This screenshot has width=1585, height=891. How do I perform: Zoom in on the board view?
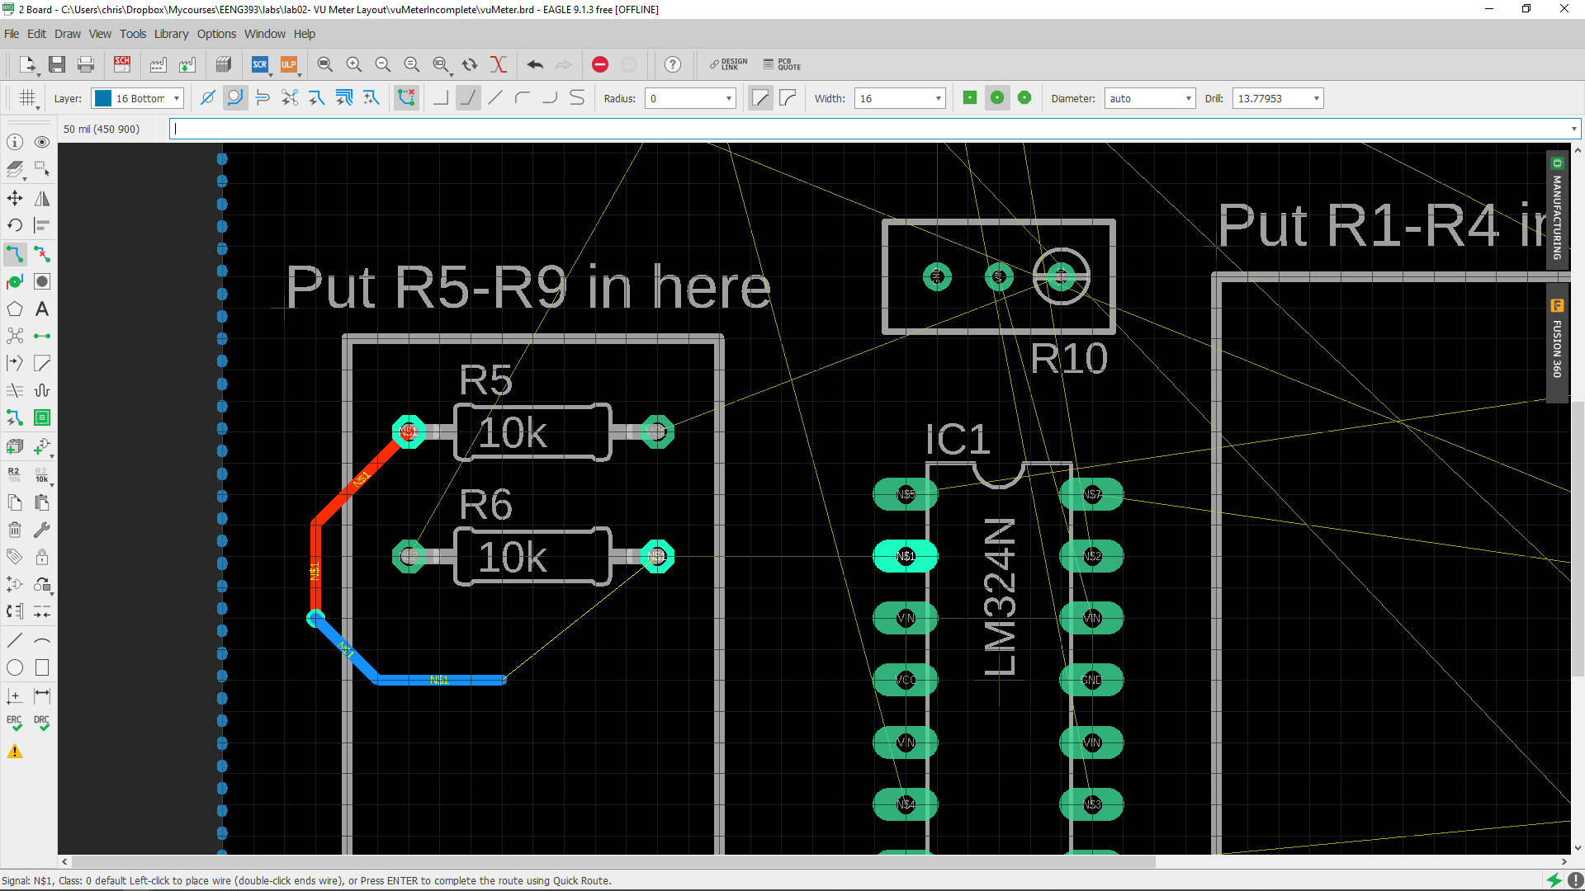(354, 64)
